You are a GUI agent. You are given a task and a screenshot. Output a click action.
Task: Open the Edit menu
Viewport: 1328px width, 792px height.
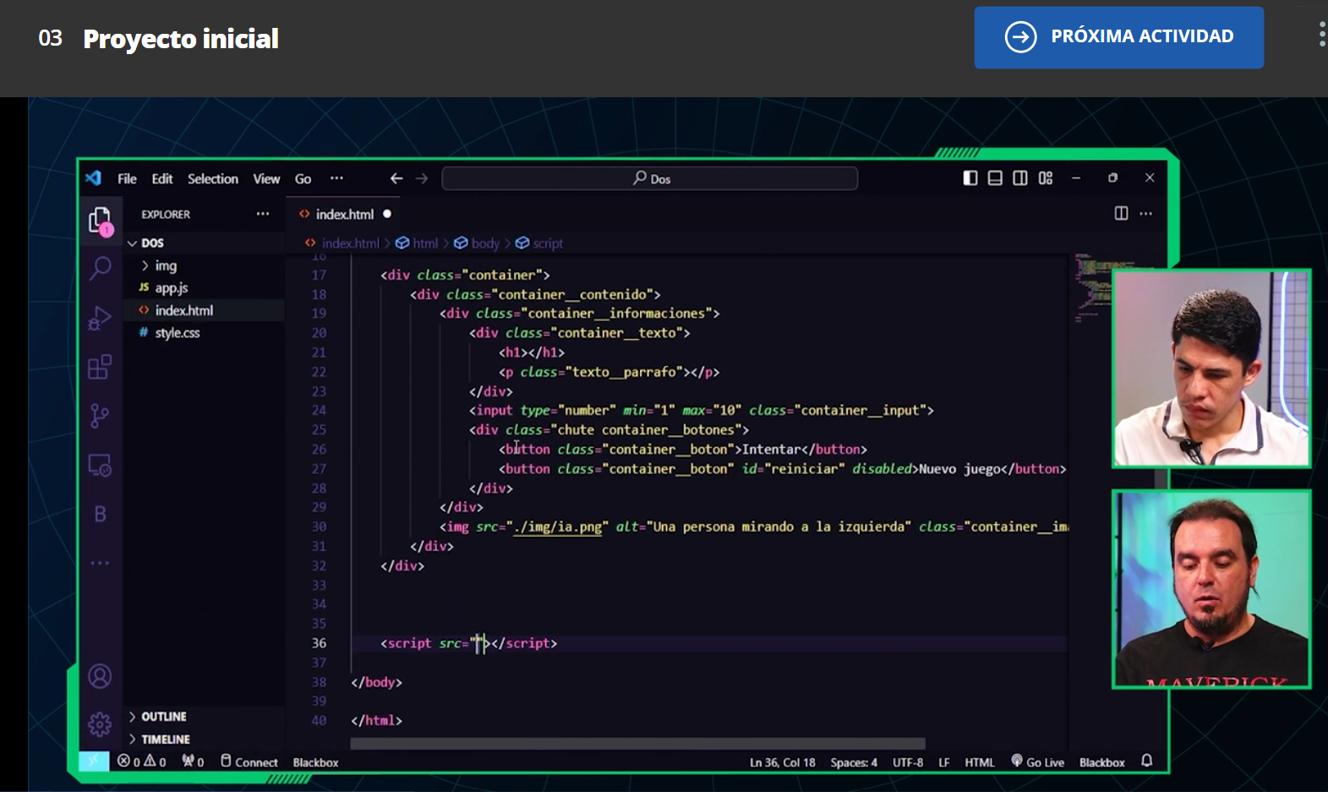point(162,178)
